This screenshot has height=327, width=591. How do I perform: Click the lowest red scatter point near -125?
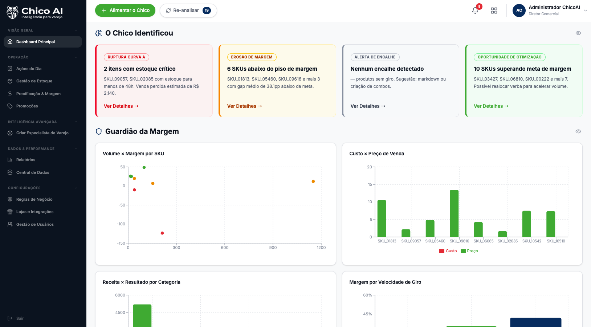[162, 233]
